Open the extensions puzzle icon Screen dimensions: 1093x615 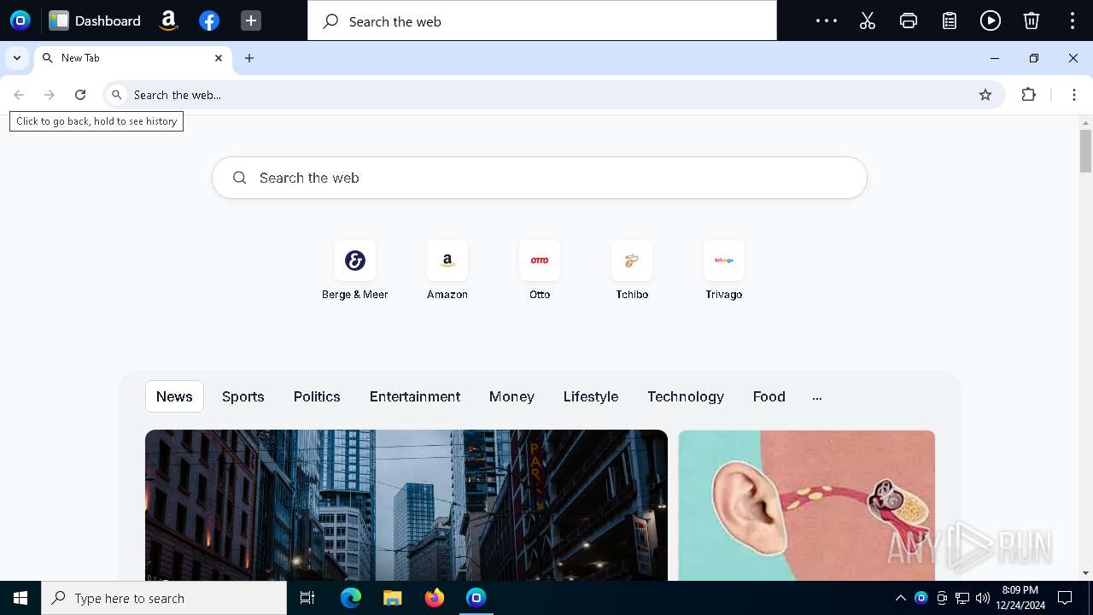pyautogui.click(x=1029, y=95)
